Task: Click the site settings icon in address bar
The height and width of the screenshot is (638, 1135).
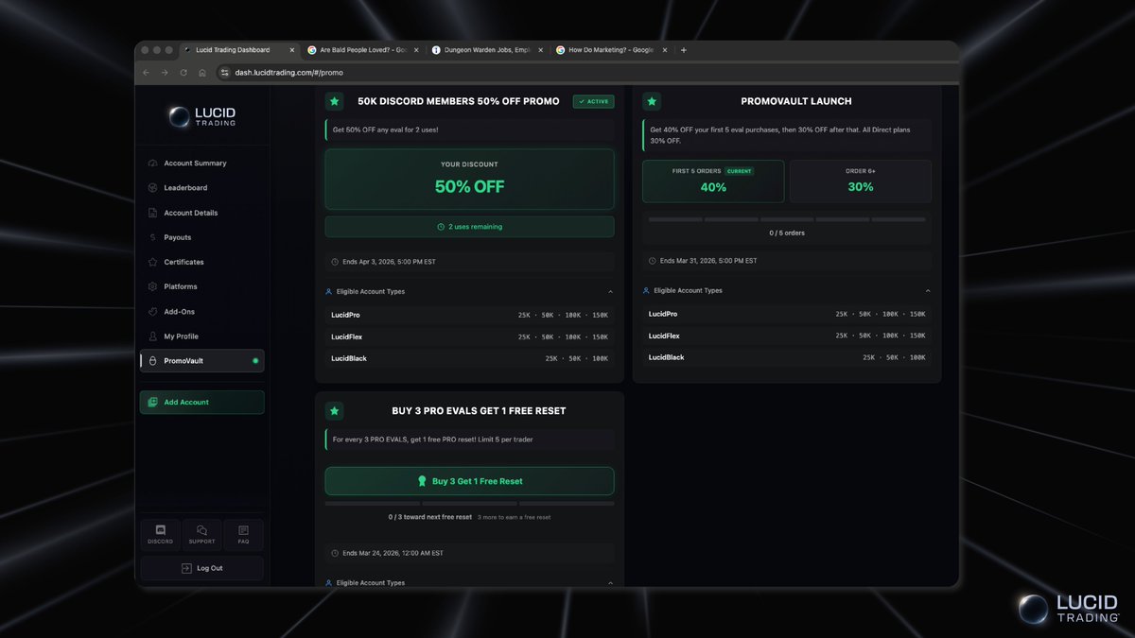Action: pyautogui.click(x=225, y=73)
